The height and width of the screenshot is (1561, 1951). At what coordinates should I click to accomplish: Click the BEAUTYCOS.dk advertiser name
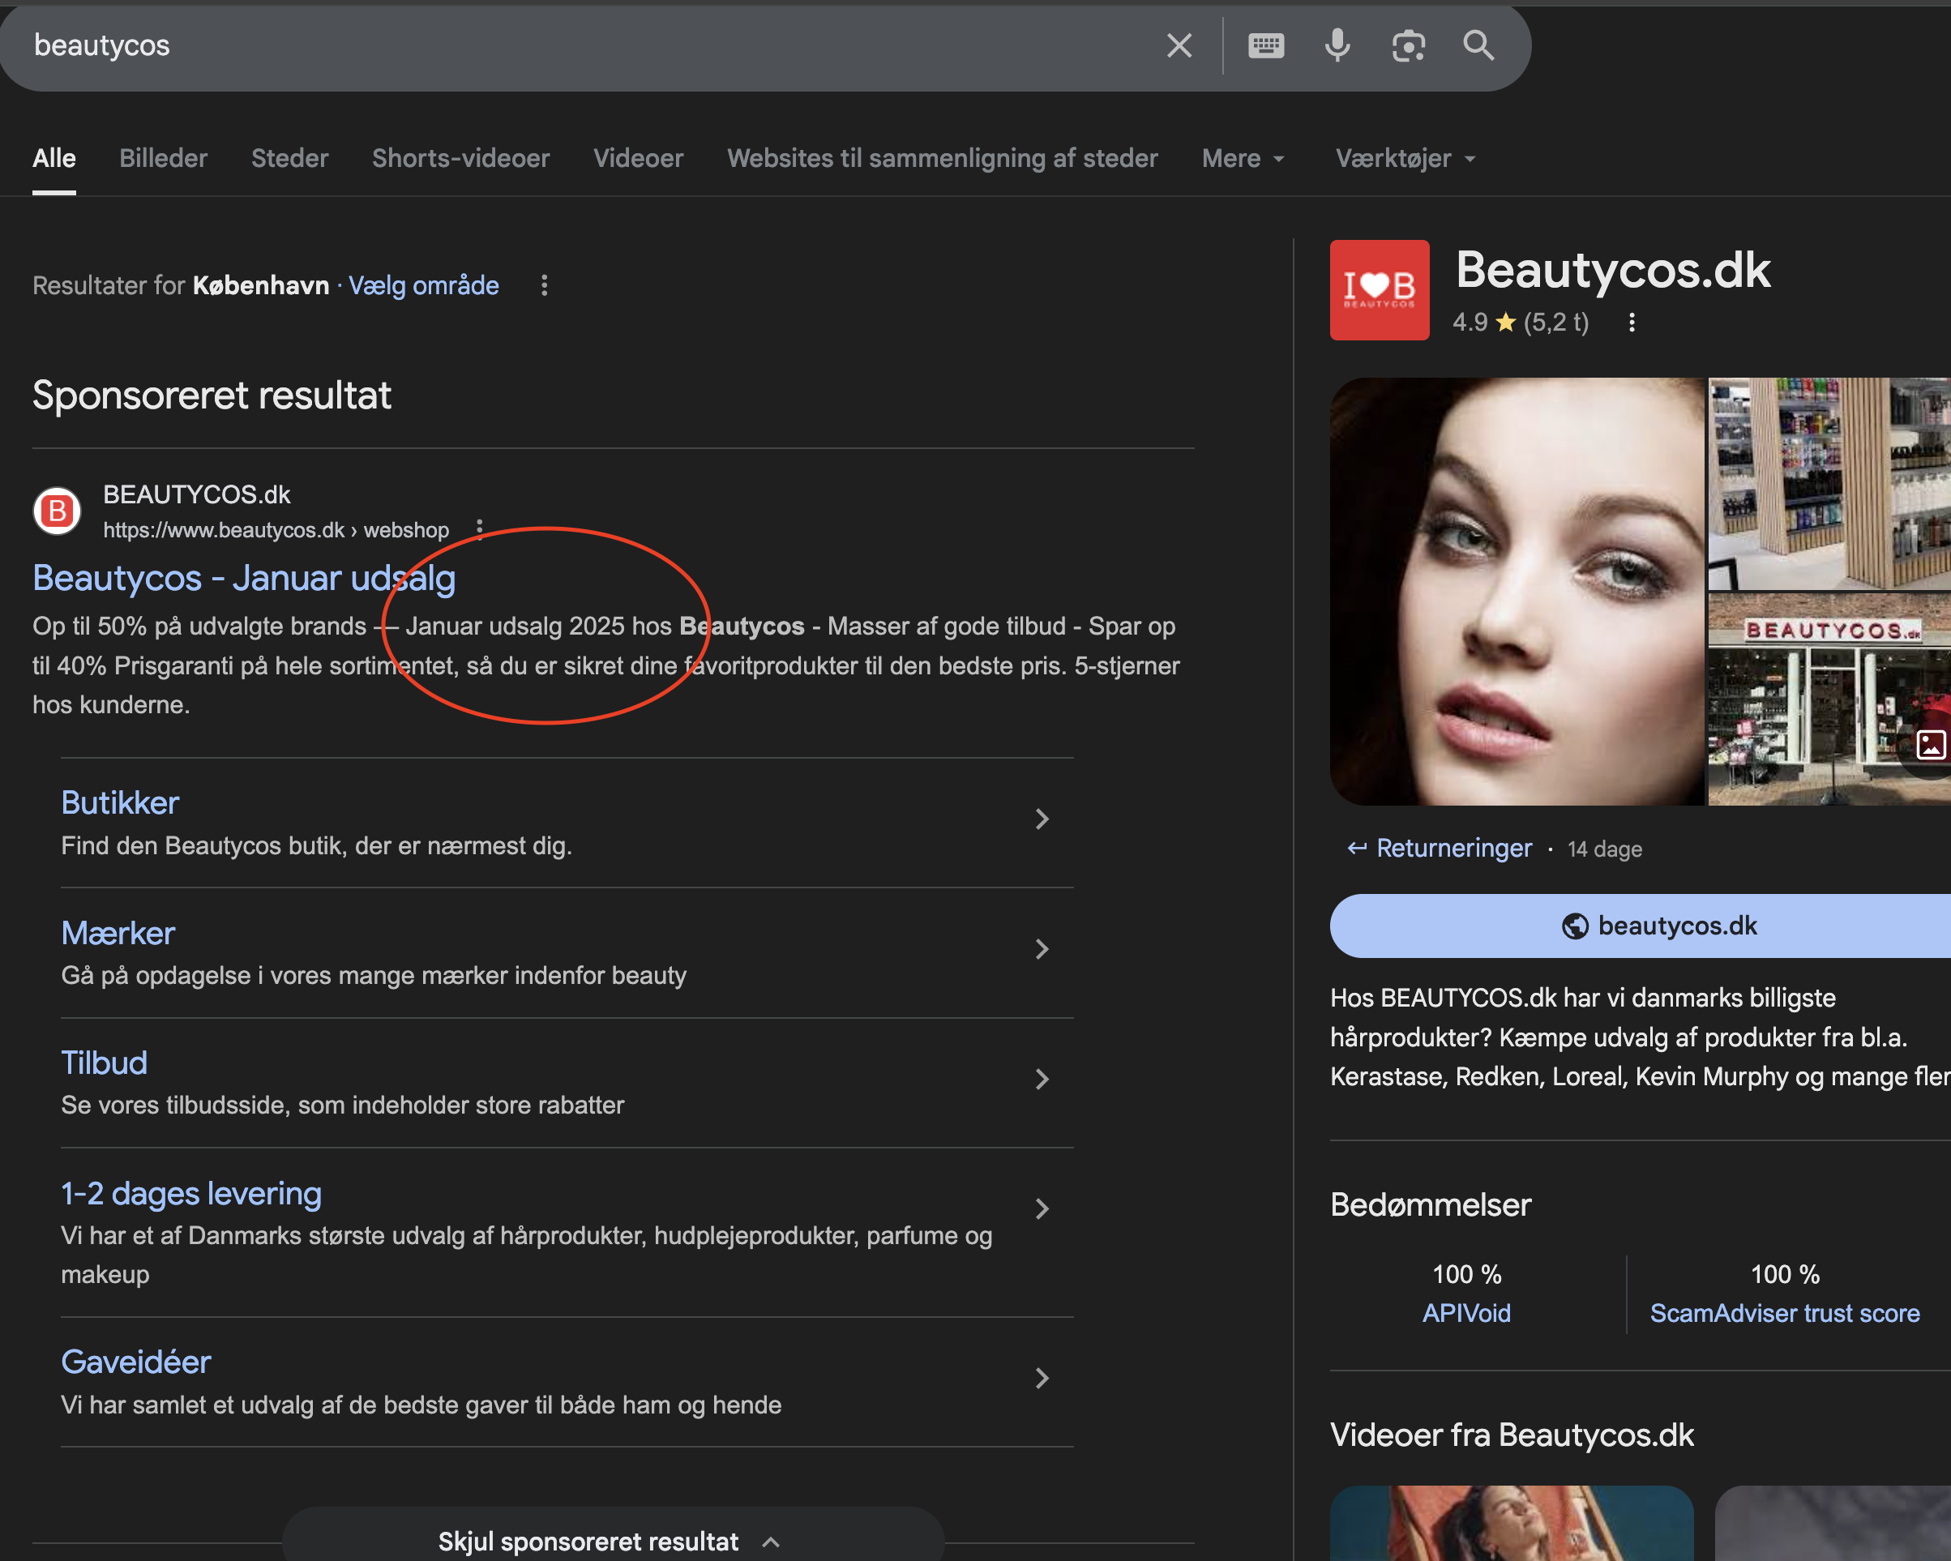click(x=196, y=494)
